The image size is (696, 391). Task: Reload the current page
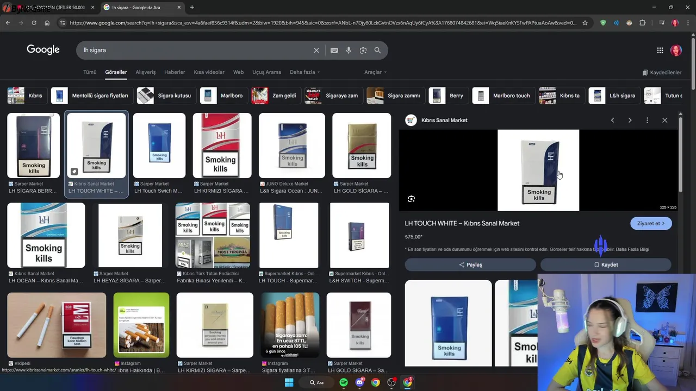34,23
